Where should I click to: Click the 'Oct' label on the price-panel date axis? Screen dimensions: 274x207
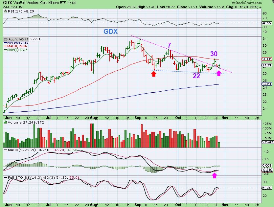coord(178,118)
